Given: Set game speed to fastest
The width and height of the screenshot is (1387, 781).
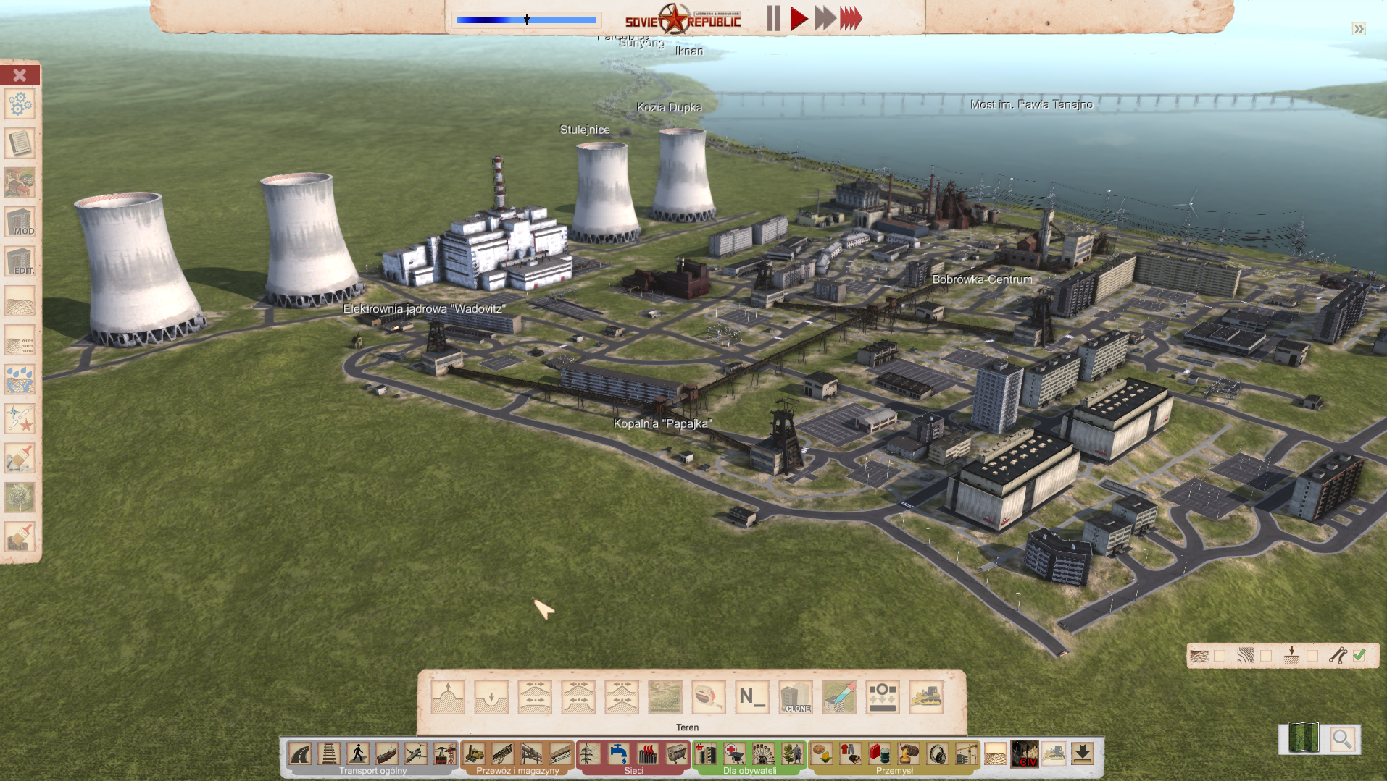Looking at the screenshot, I should coord(851,19).
